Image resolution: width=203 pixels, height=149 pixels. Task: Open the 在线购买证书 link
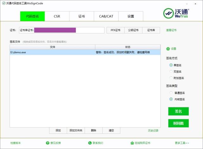coord(142,143)
